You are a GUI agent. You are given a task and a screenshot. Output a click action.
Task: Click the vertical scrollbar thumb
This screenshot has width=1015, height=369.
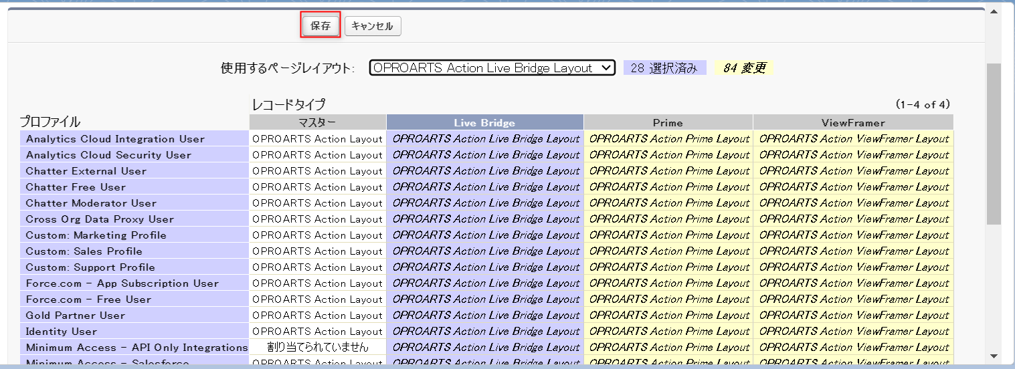(x=994, y=144)
